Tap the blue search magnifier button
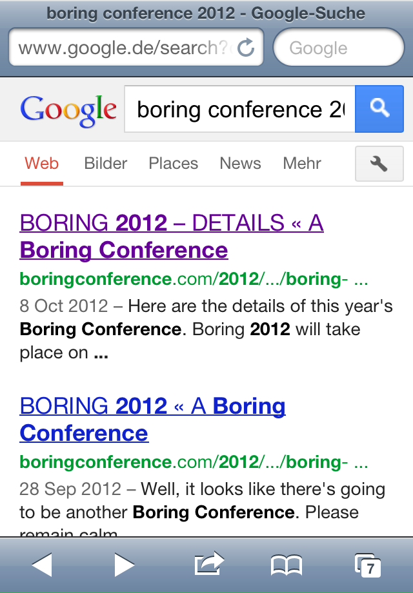413x593 pixels. pos(379,109)
